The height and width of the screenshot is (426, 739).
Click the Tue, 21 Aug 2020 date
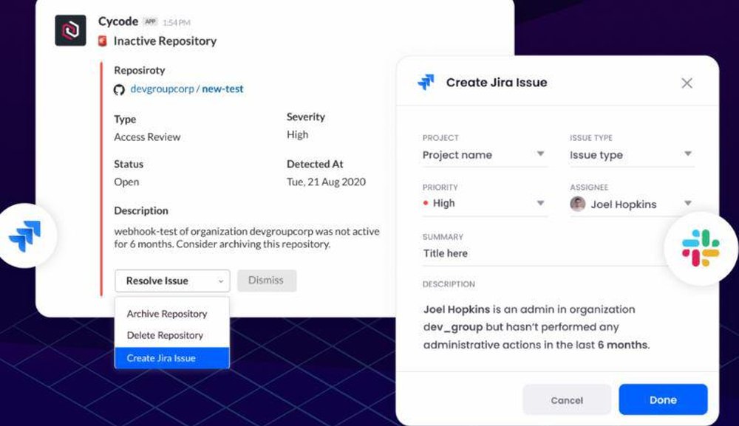[x=326, y=182]
